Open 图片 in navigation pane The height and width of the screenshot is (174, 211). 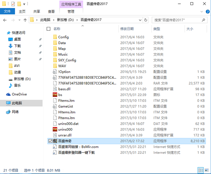click(x=17, y=59)
